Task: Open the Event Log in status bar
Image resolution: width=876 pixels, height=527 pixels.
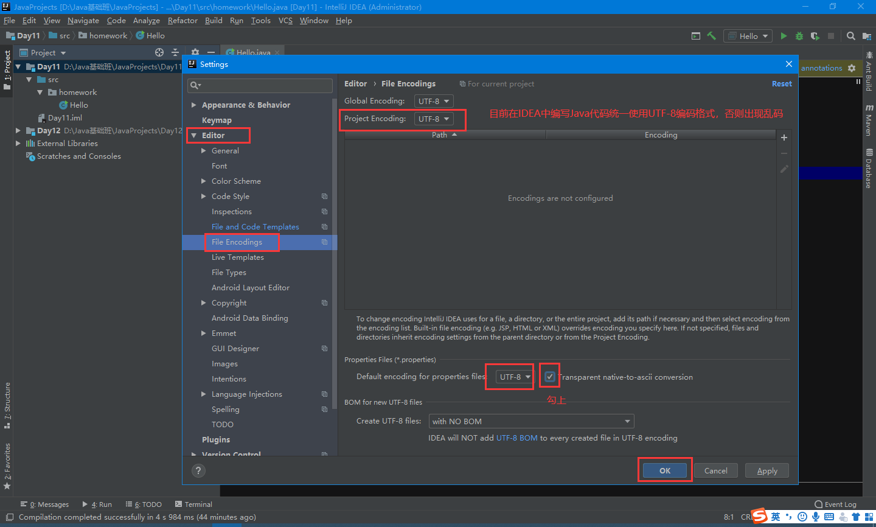Action: pyautogui.click(x=835, y=504)
